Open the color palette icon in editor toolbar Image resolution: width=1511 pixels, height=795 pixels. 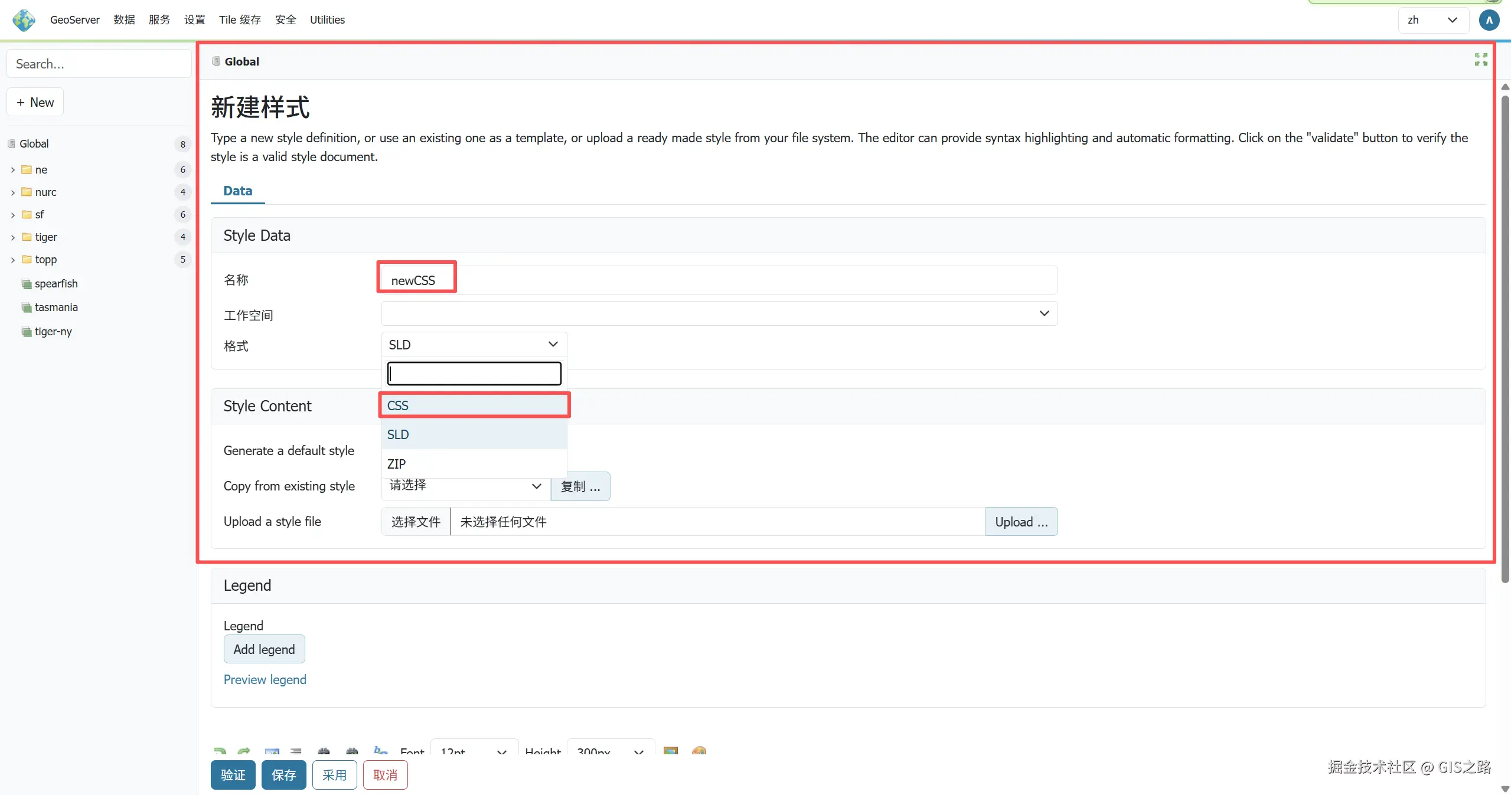[x=699, y=751]
